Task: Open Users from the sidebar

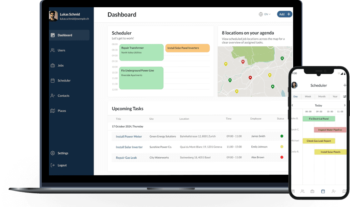Action: pyautogui.click(x=61, y=50)
